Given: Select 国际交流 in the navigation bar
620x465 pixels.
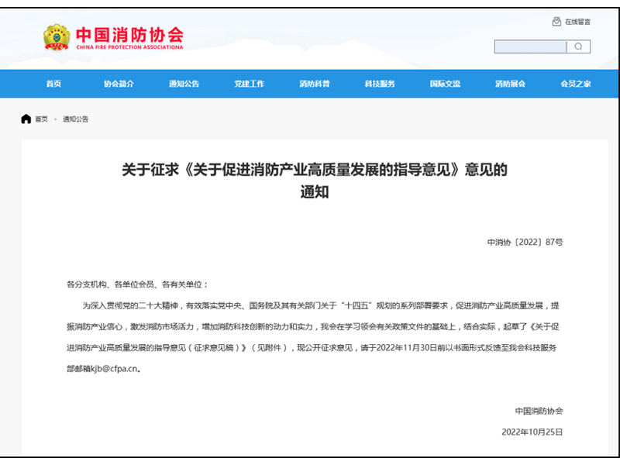Looking at the screenshot, I should (445, 84).
